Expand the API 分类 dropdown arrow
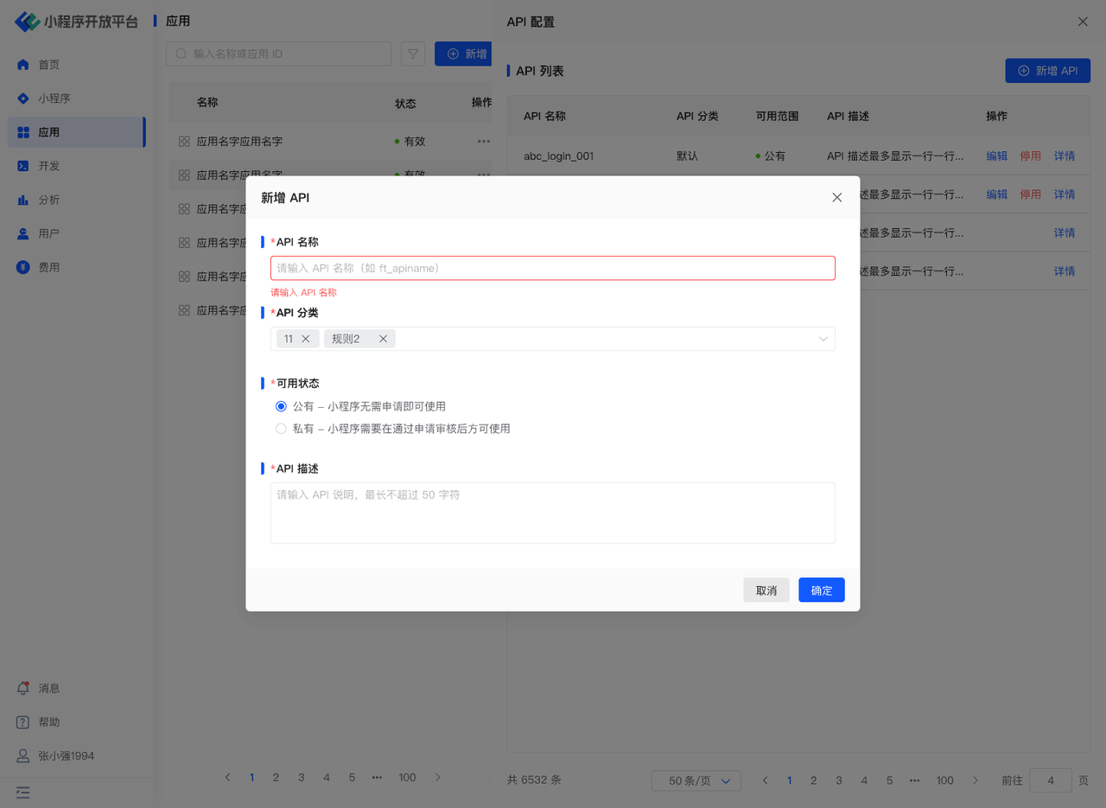Viewport: 1106px width, 808px height. [823, 339]
